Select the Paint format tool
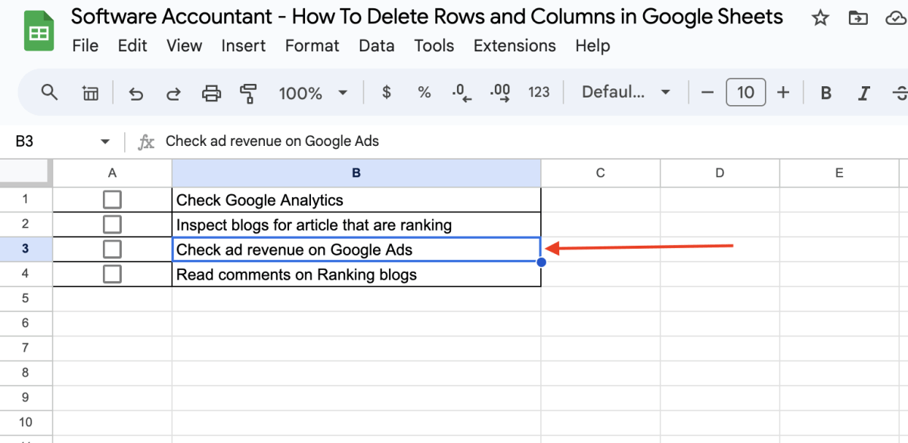 [x=247, y=92]
